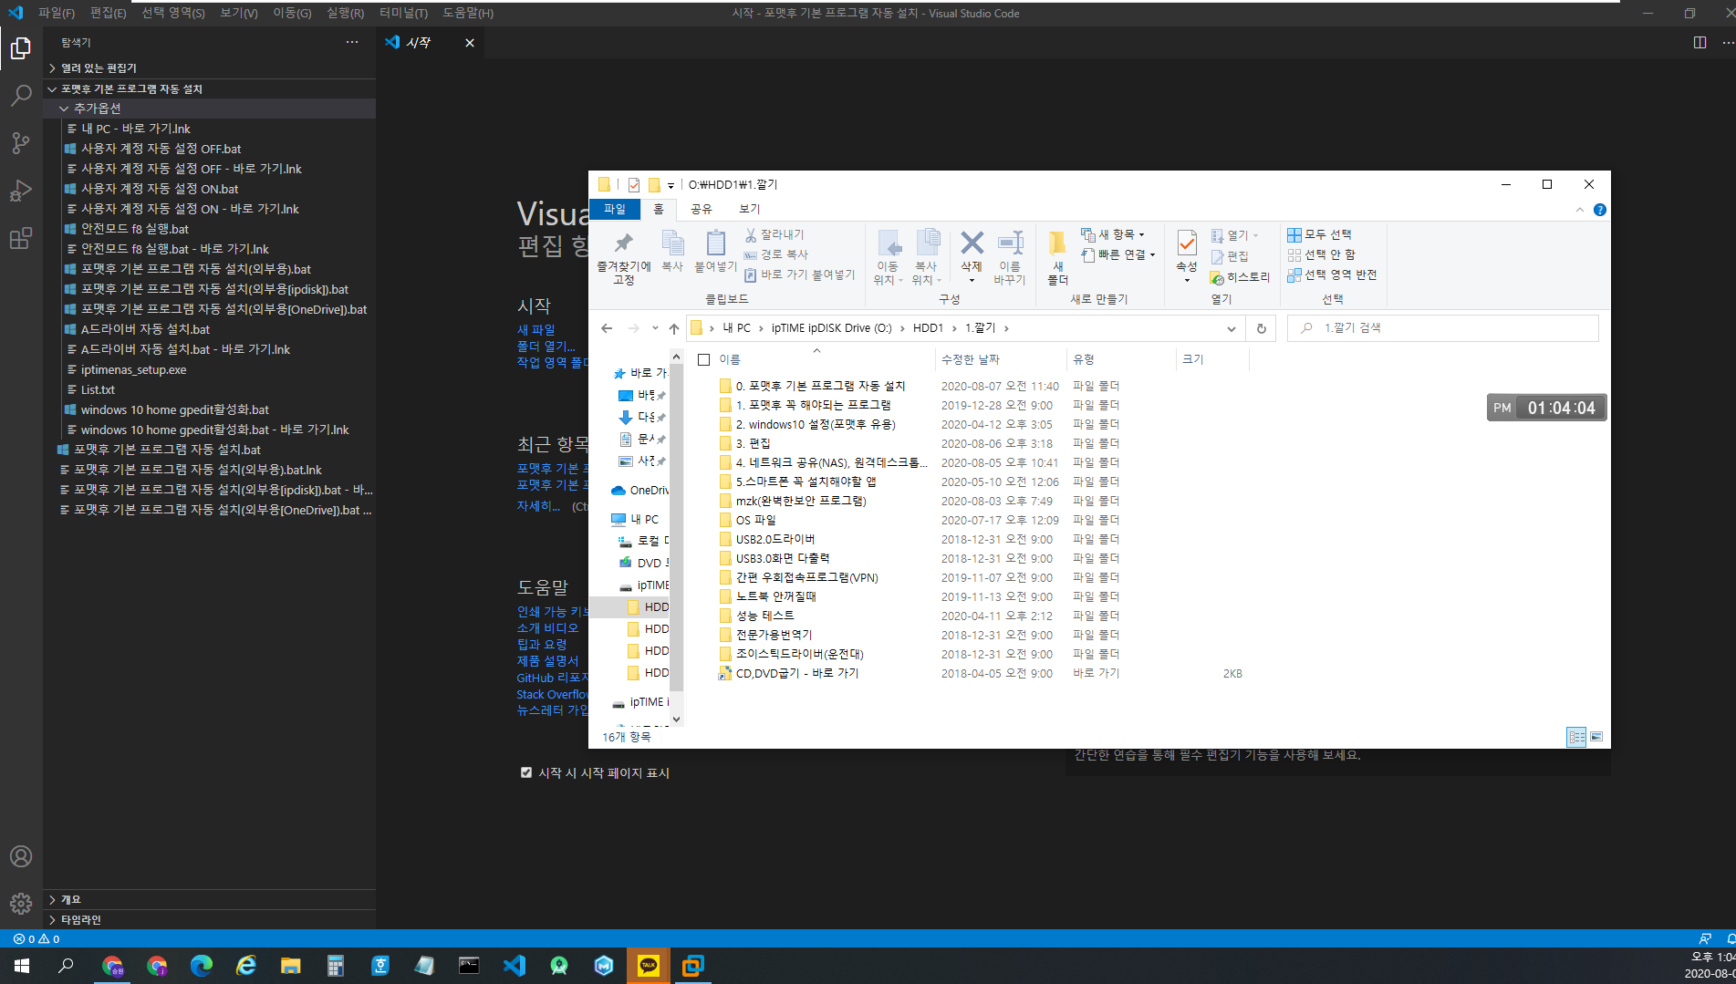The height and width of the screenshot is (984, 1736).
Task: Toggle the 'show start page on startup' checkbox
Action: (x=526, y=772)
